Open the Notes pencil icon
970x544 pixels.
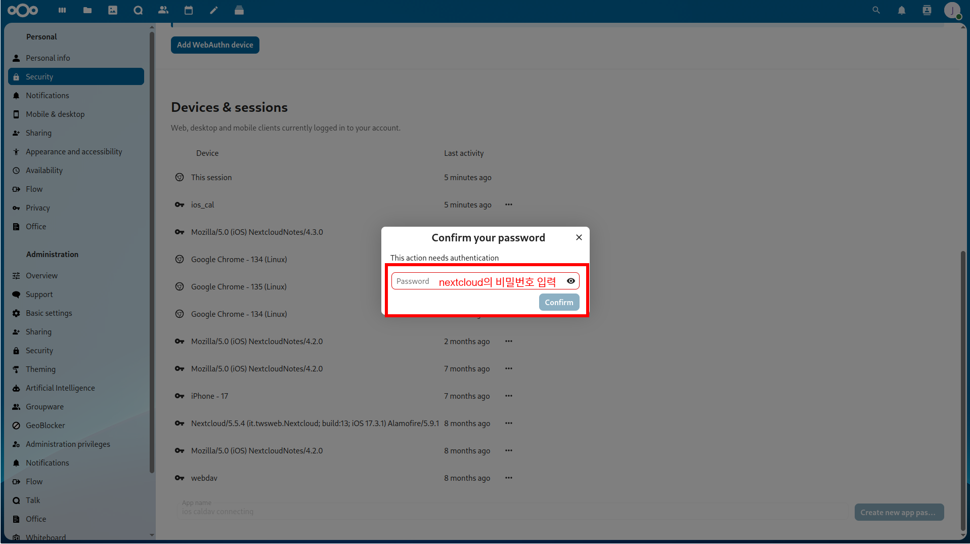click(214, 10)
